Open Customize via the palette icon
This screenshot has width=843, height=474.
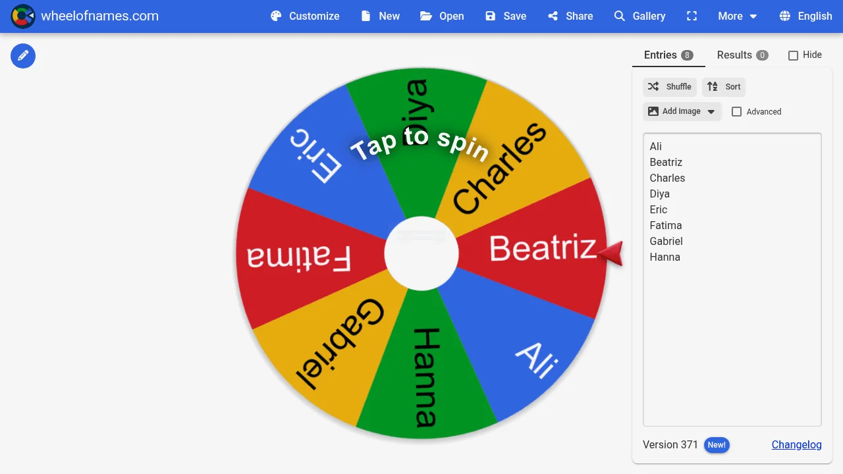pos(277,16)
